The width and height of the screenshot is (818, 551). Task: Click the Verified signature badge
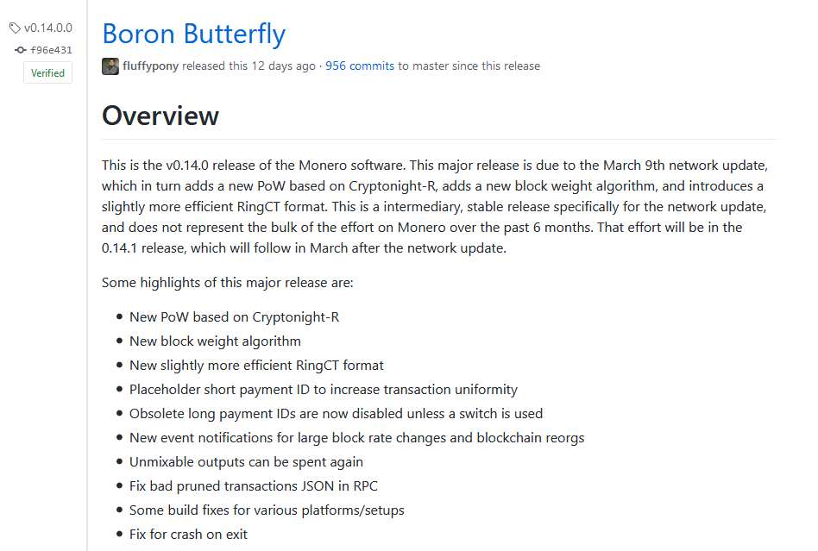(x=47, y=72)
